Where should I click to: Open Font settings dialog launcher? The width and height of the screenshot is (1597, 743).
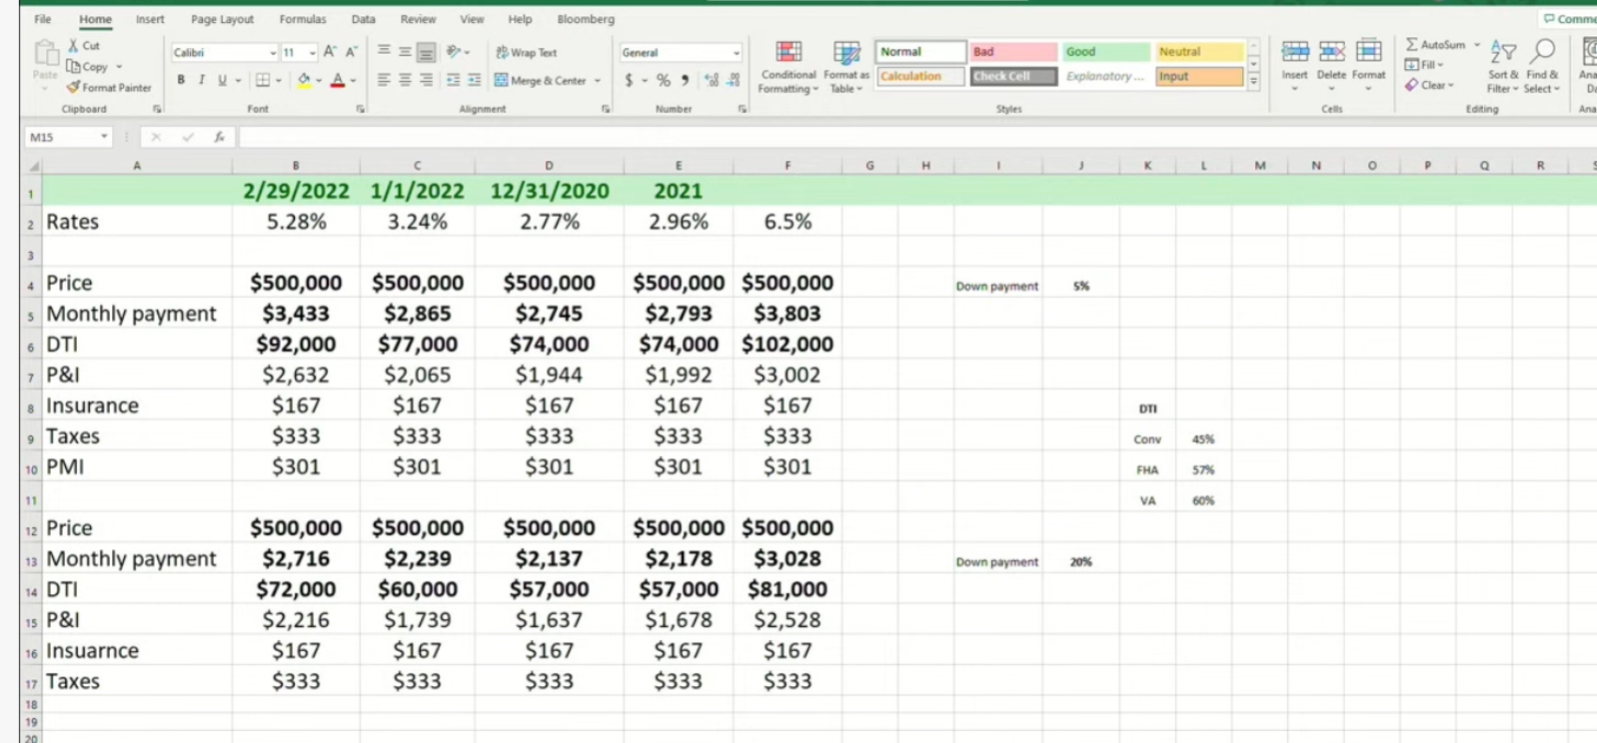click(x=360, y=109)
